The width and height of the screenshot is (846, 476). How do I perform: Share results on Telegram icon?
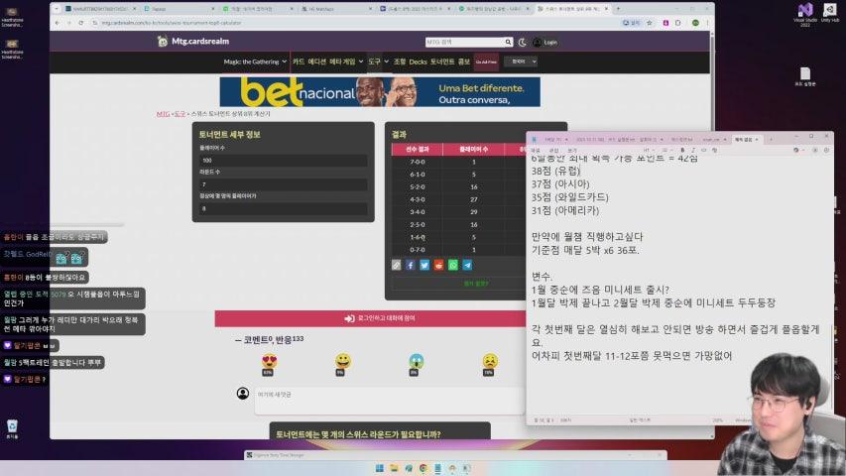click(467, 265)
